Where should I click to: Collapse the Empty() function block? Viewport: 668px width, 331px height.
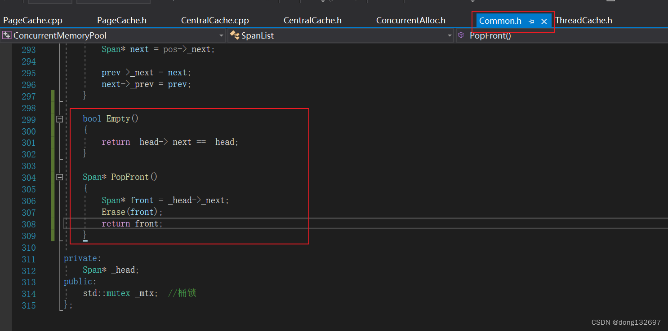coord(59,119)
